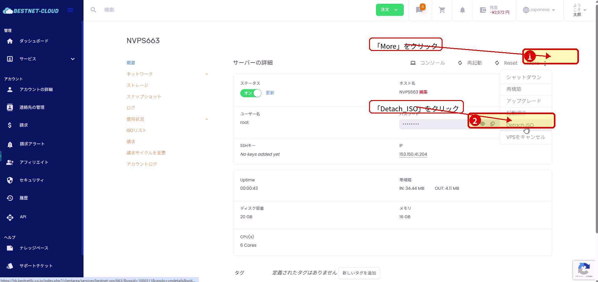Click the 新しいタグを追加 button
The image size is (598, 282).
coord(359,273)
